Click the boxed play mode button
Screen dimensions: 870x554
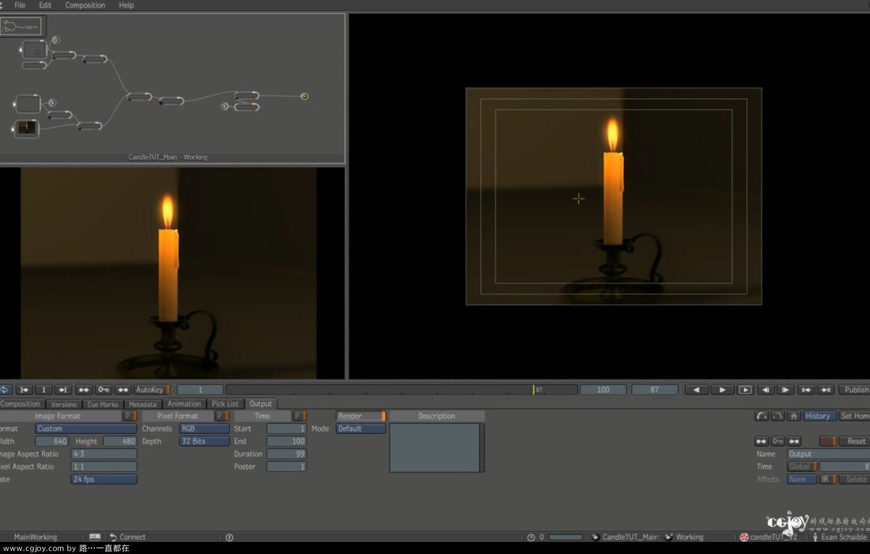745,390
